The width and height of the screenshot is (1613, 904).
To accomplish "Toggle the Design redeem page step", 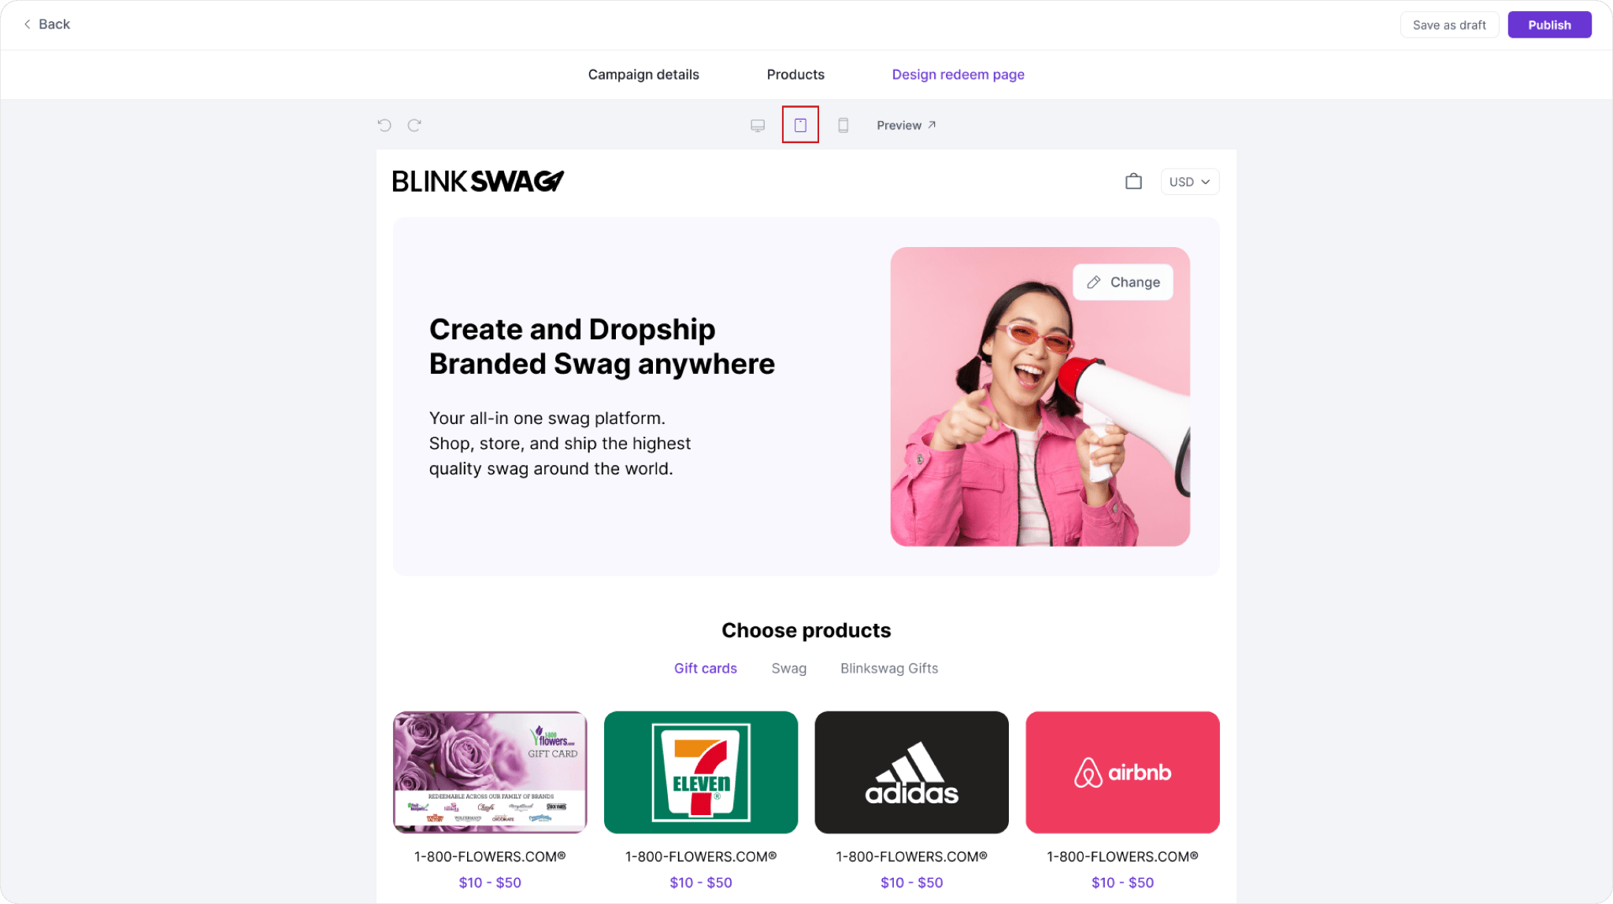I will [957, 74].
